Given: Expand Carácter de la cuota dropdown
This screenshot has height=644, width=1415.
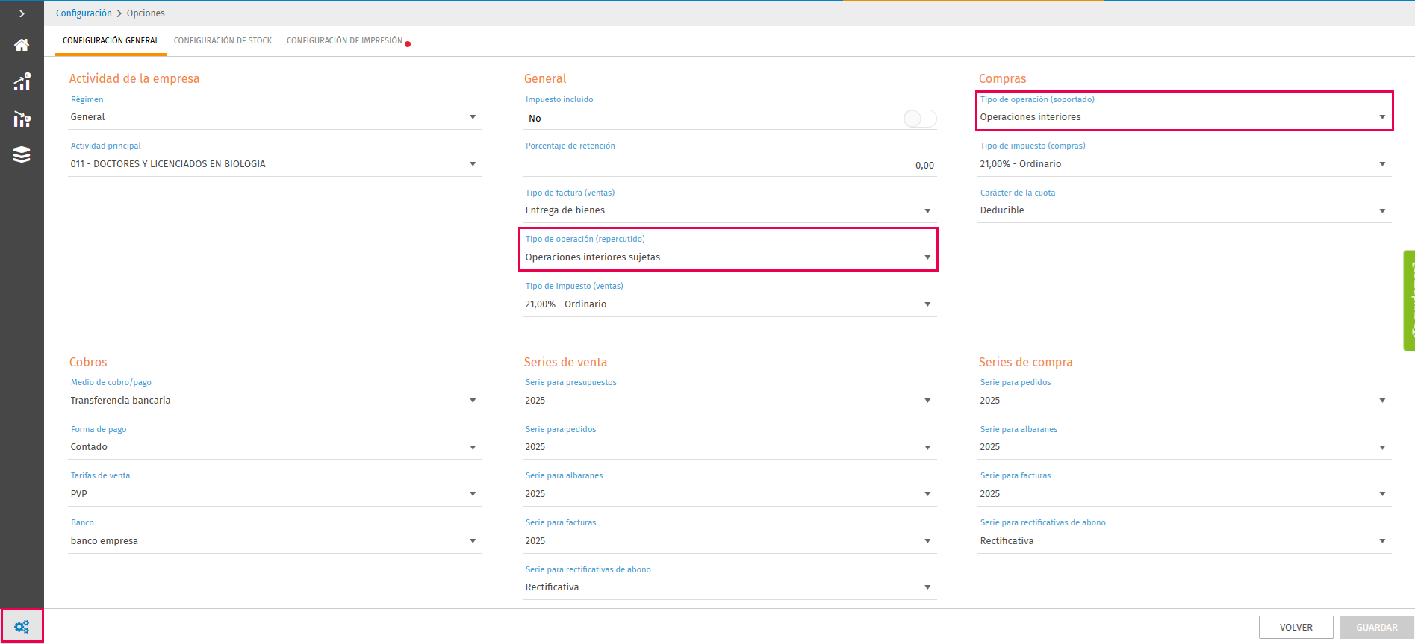Looking at the screenshot, I should [x=1184, y=210].
